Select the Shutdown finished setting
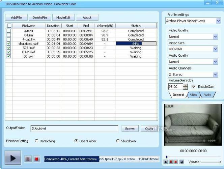224x169 pixels. [x=118, y=141]
